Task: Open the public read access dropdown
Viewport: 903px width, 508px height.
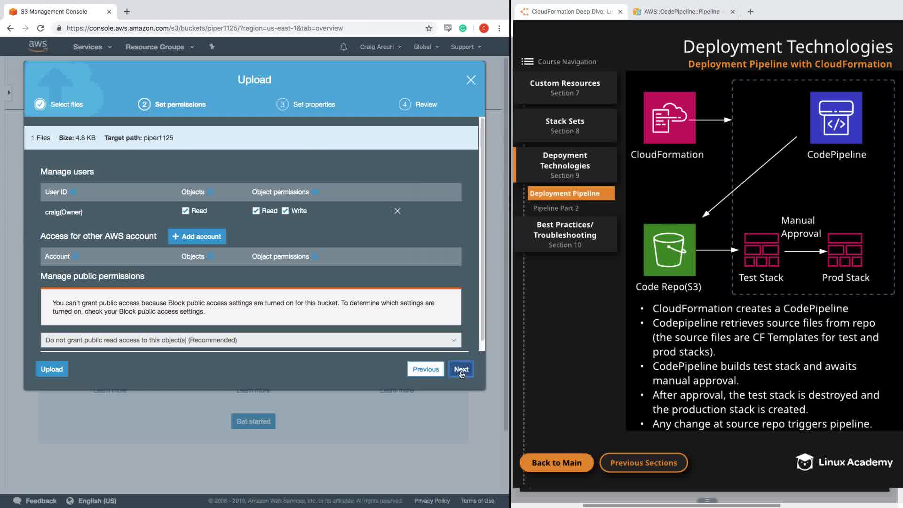Action: click(x=251, y=340)
